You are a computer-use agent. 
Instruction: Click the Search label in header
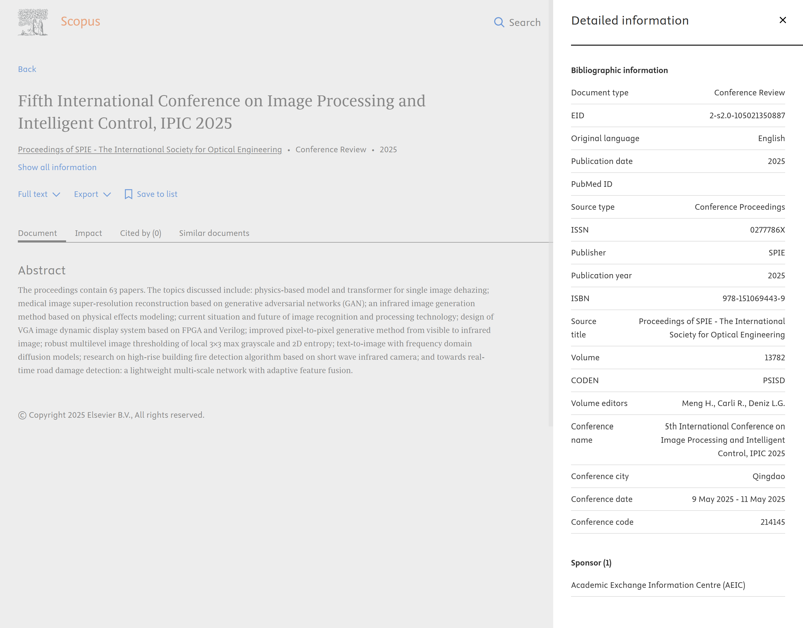pyautogui.click(x=525, y=22)
